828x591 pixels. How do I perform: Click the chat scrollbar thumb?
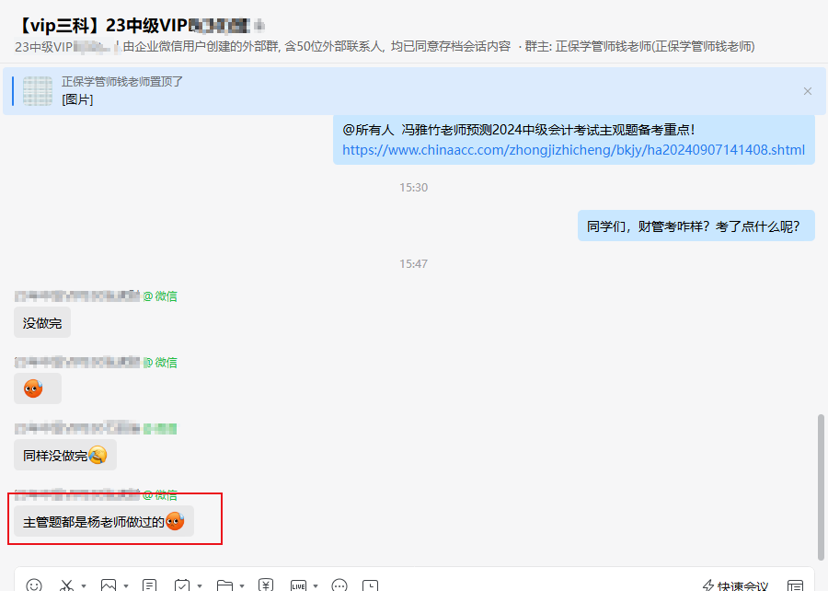click(x=821, y=487)
